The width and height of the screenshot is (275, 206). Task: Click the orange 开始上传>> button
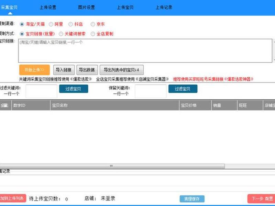(x=35, y=70)
